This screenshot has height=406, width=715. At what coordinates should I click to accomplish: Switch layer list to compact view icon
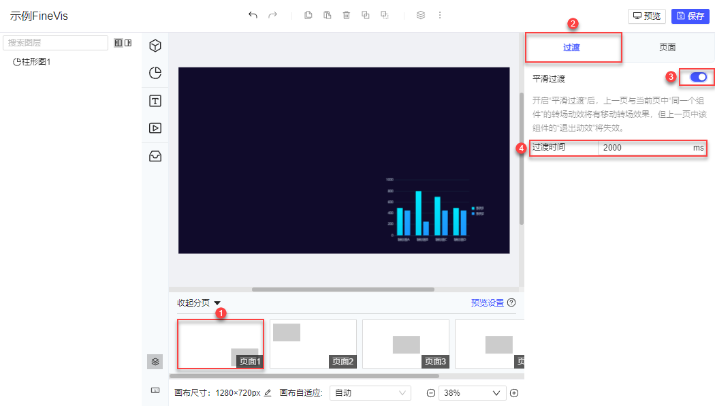pos(128,43)
